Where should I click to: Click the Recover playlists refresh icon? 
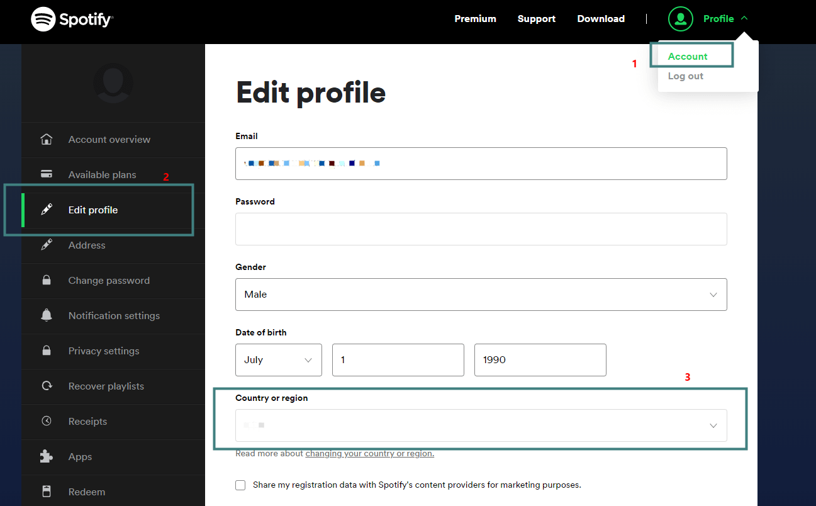click(47, 386)
